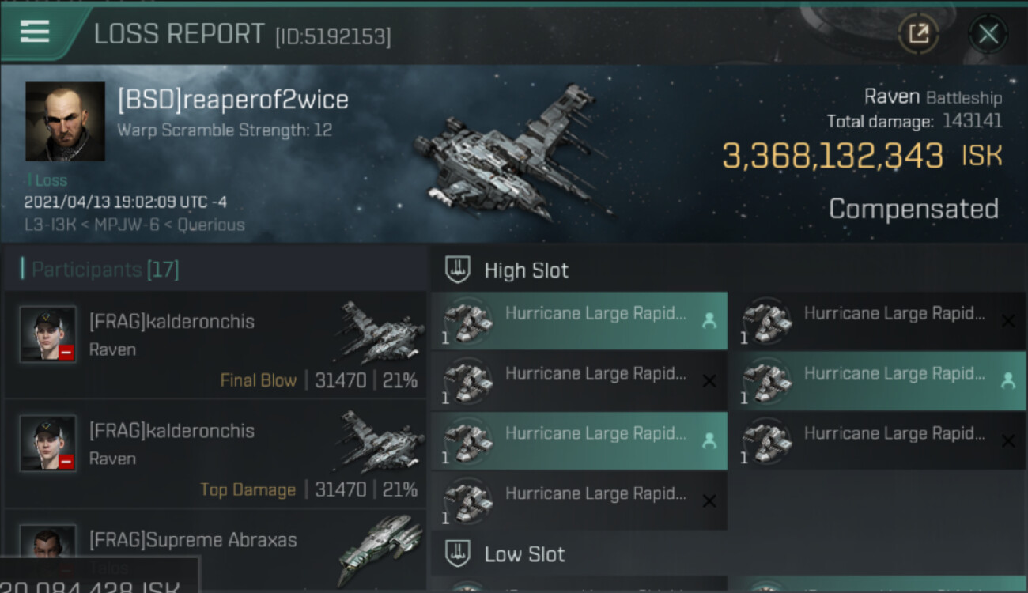Click the Low Slot section icon
The image size is (1028, 593).
459,553
